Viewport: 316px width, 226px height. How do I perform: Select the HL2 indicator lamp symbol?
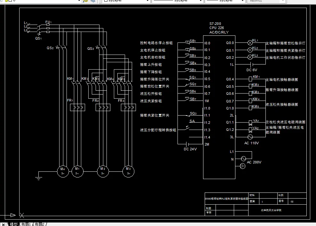250,50
